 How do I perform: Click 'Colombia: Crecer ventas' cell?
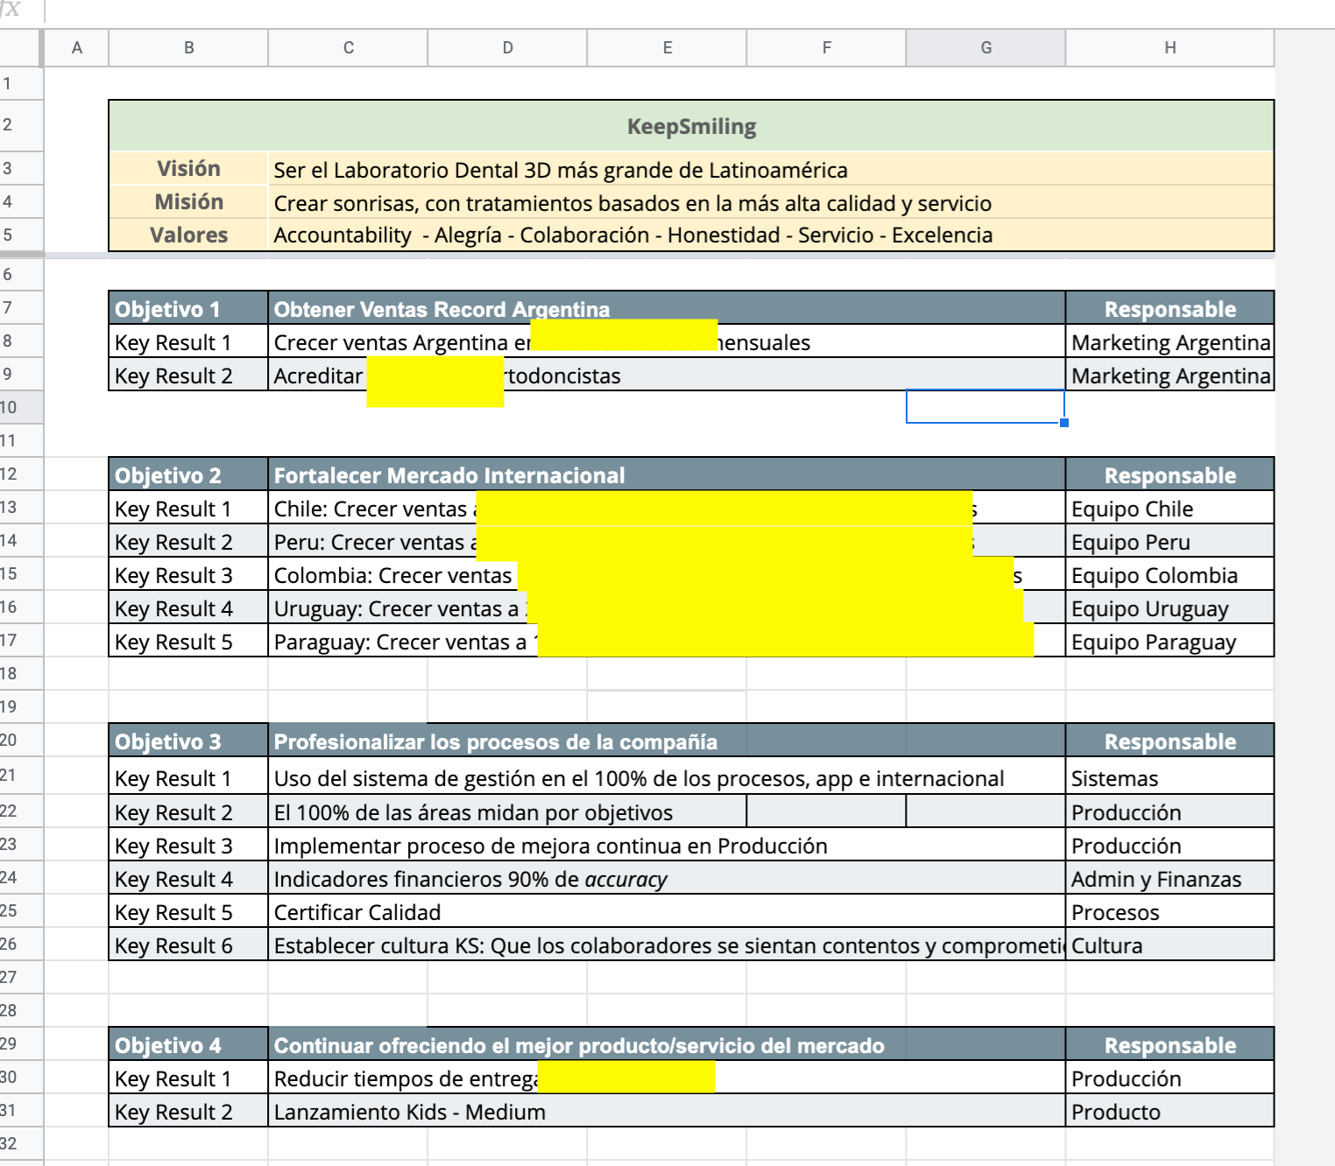coord(667,574)
